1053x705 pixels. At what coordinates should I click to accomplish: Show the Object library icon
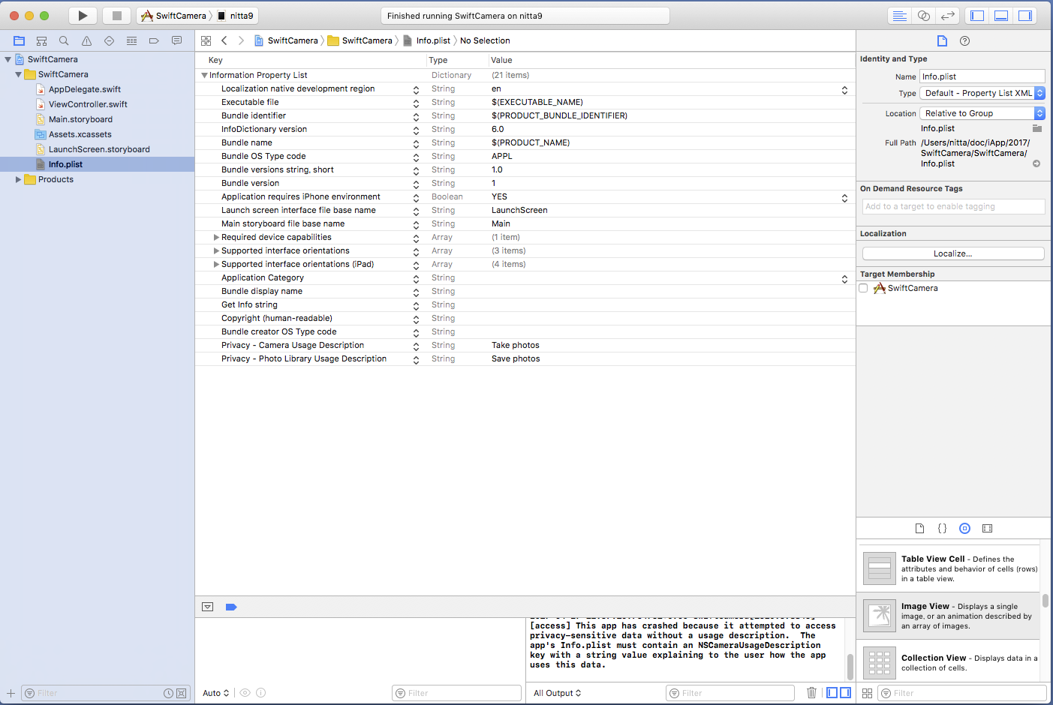tap(964, 529)
